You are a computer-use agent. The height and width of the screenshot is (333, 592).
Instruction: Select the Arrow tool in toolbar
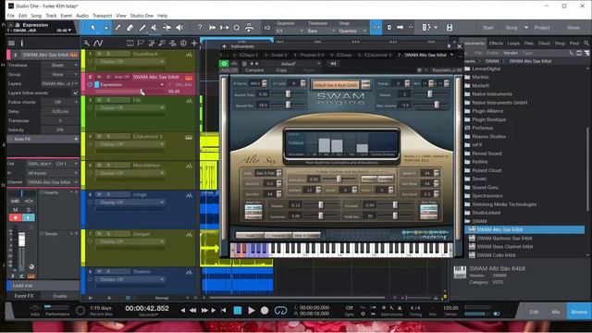(x=92, y=28)
